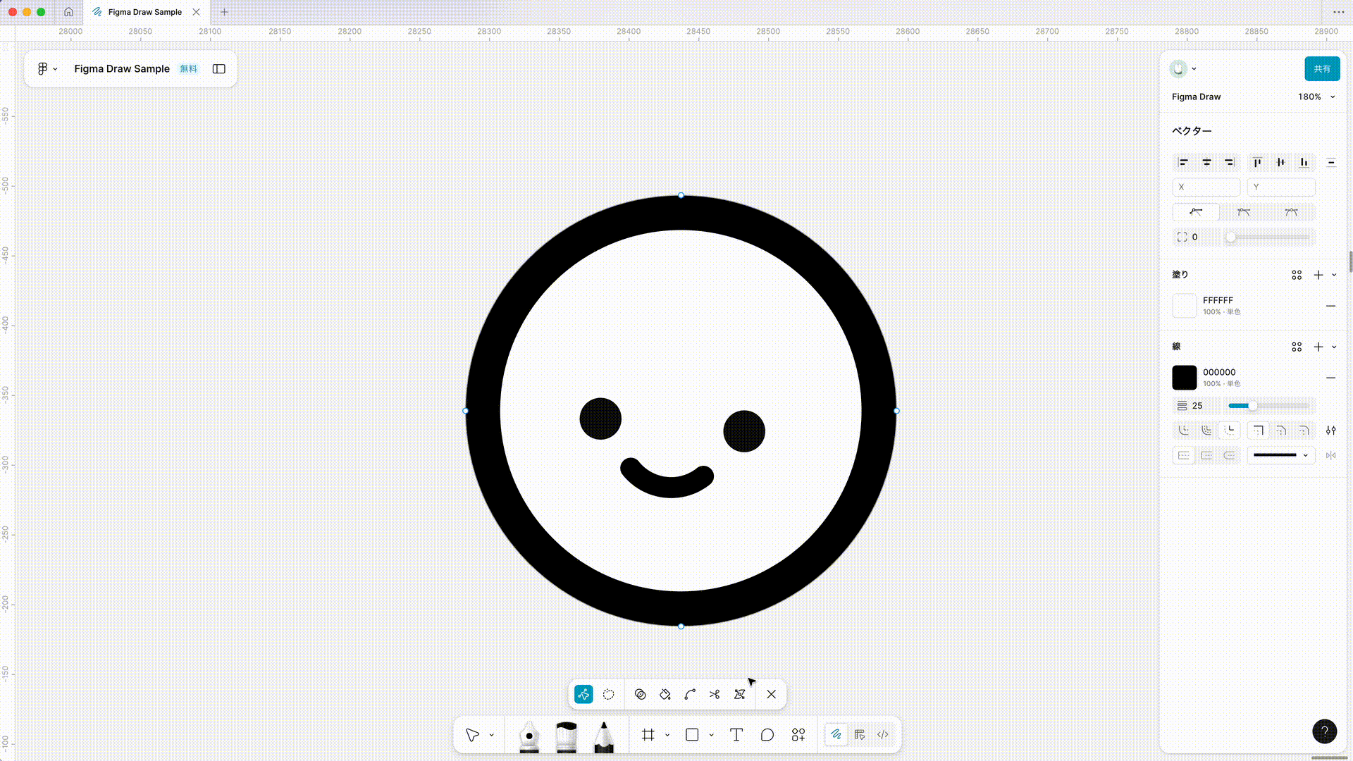This screenshot has height=761, width=1353.
Task: Select the scissors cut tool
Action: click(715, 694)
